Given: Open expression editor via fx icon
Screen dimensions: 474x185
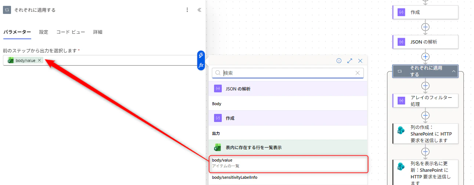Looking at the screenshot, I should pos(201,65).
